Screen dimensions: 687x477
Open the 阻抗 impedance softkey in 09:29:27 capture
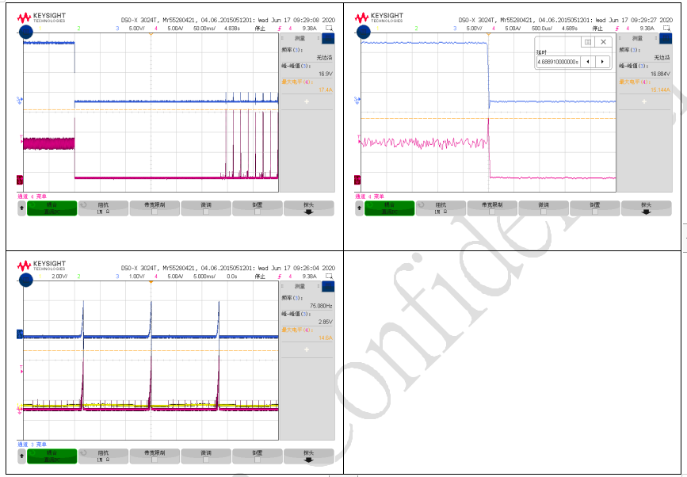tap(441, 208)
